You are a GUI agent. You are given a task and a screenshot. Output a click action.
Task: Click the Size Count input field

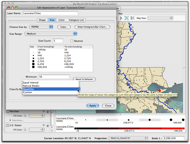click(x=58, y=41)
